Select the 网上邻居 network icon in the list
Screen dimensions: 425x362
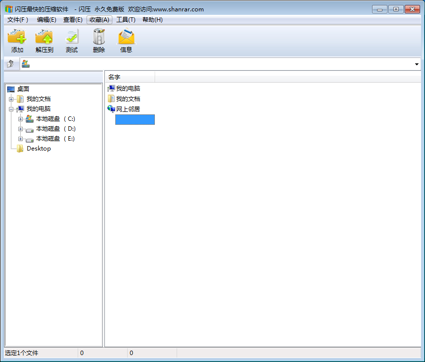point(111,109)
